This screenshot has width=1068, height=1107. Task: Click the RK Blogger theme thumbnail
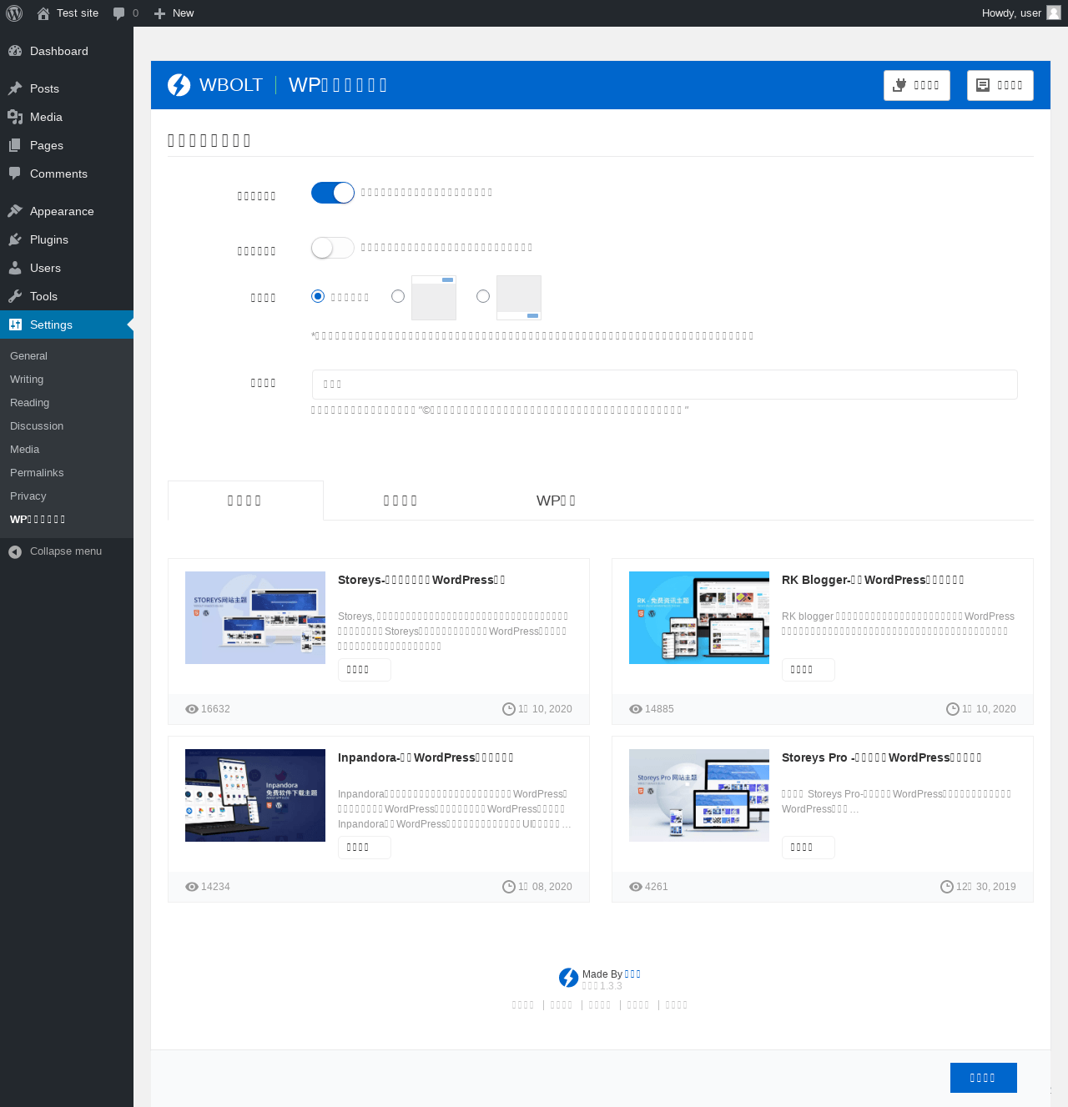[x=699, y=617]
